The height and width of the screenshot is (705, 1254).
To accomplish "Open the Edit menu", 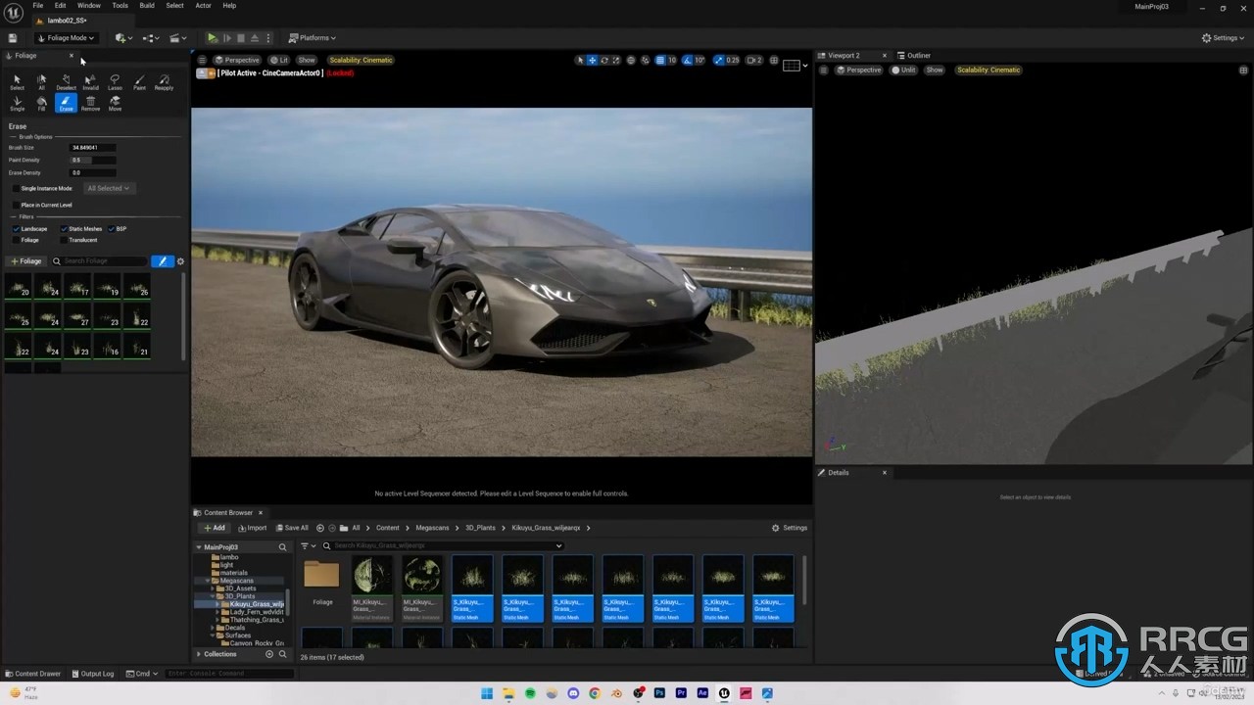I will click(60, 5).
